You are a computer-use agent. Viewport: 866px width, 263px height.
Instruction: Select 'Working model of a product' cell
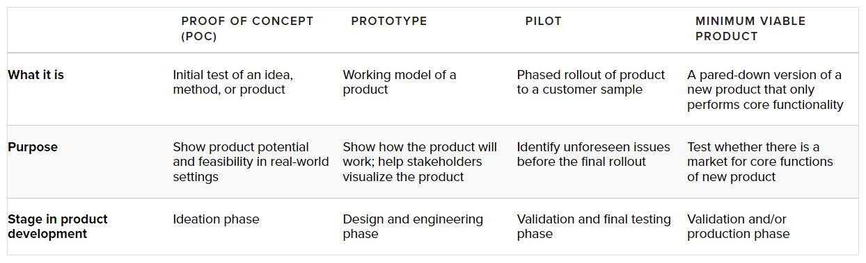[x=400, y=82]
